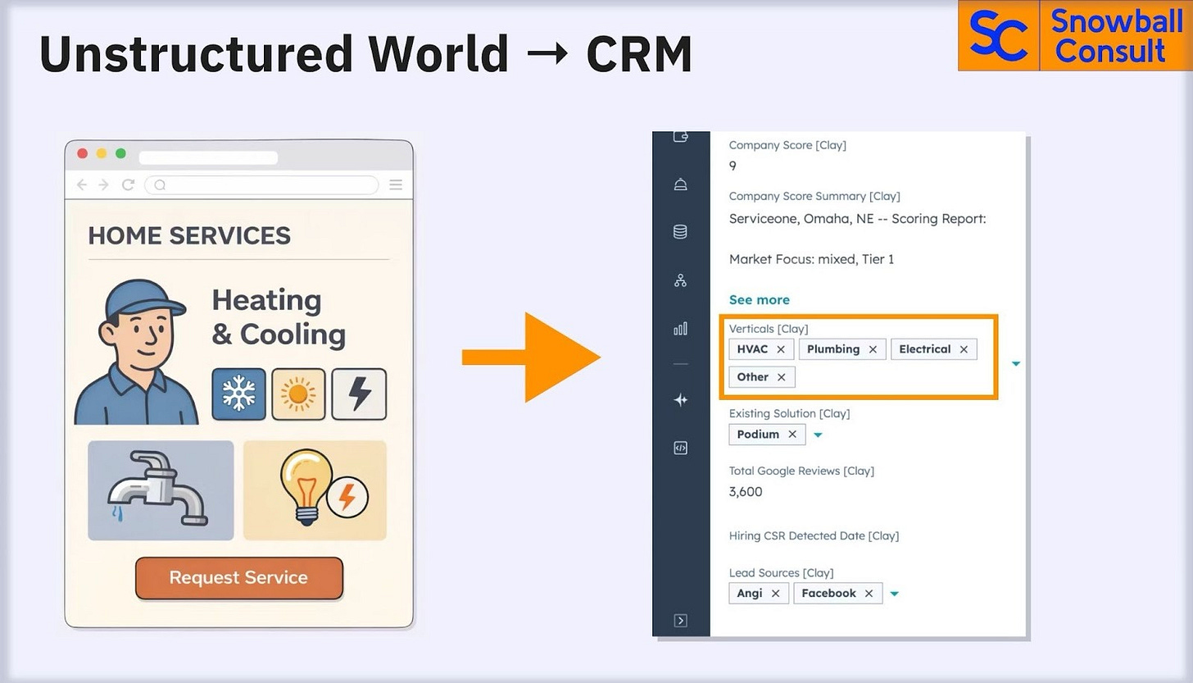This screenshot has height=683, width=1193.
Task: Click the 'Market Focus: mixed, Tier 1' text
Action: (x=811, y=259)
